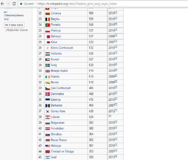Click the Malaysia flag icon
Viewport: 188px width, 160px height.
48,146
